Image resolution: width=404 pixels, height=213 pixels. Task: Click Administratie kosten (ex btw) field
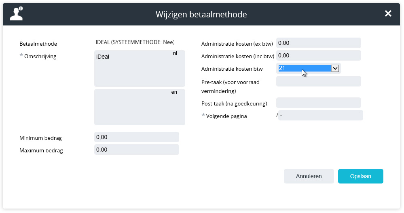(318, 43)
